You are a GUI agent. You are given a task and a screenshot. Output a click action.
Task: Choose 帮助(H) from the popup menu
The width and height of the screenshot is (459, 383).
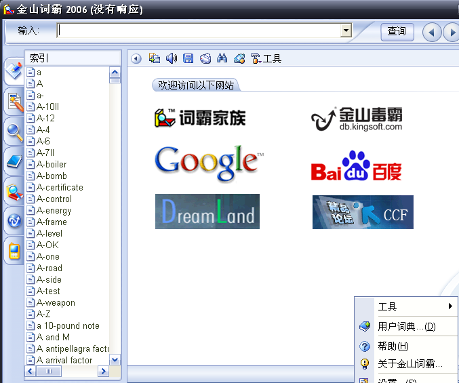406,346
